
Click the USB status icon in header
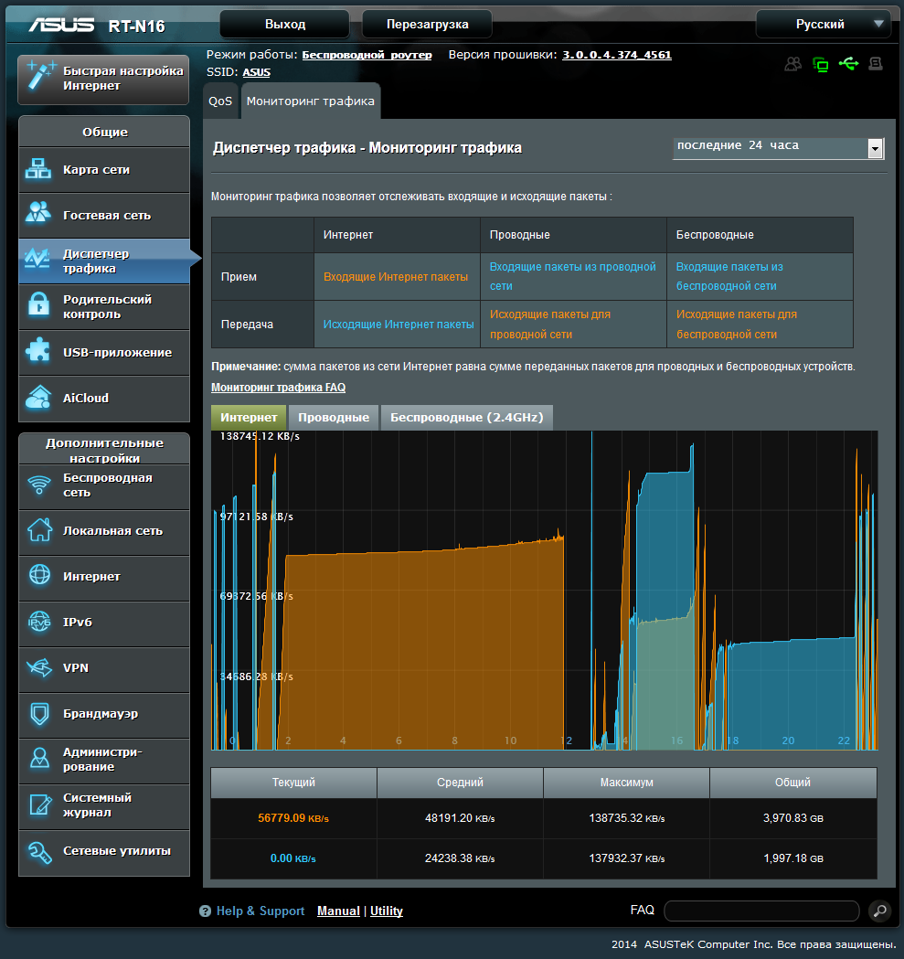847,64
